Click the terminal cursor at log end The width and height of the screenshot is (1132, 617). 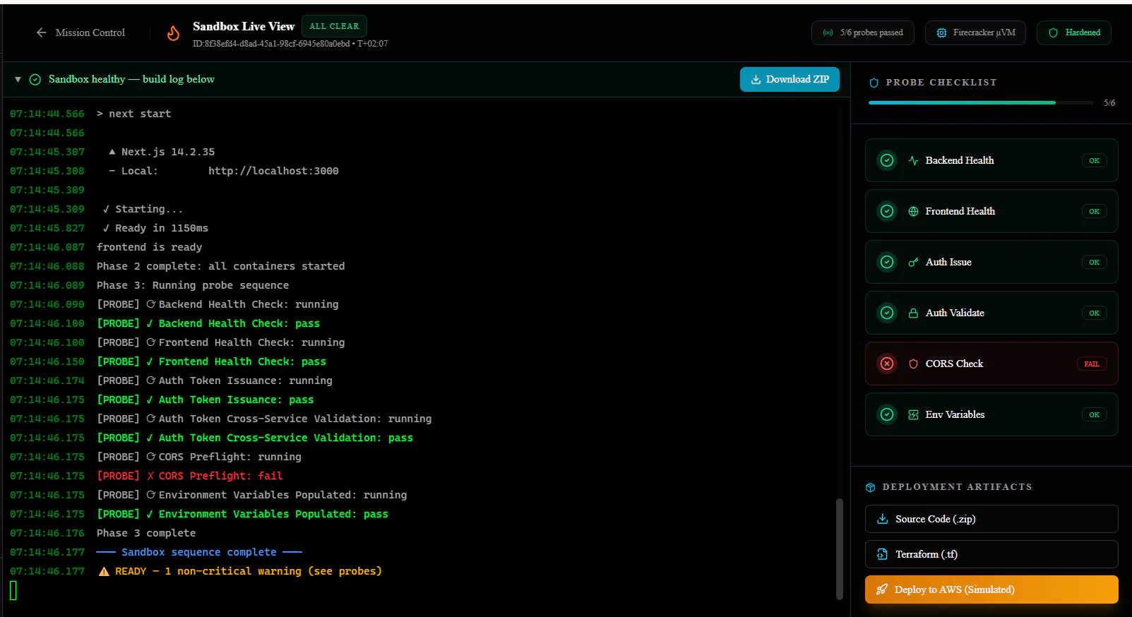coord(13,590)
